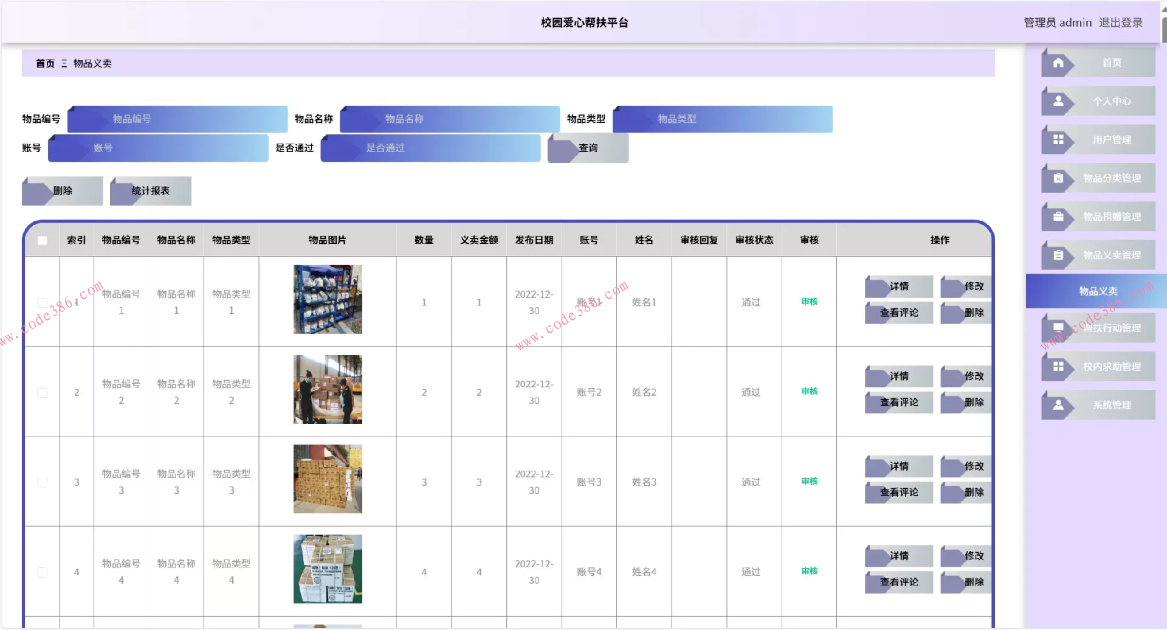Open the warehouse shelf image in row 1
The image size is (1167, 630).
coord(328,299)
